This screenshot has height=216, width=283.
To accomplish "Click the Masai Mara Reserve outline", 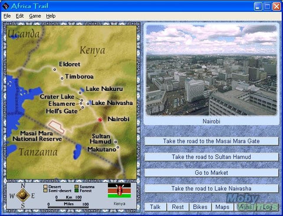I will click(57, 127).
